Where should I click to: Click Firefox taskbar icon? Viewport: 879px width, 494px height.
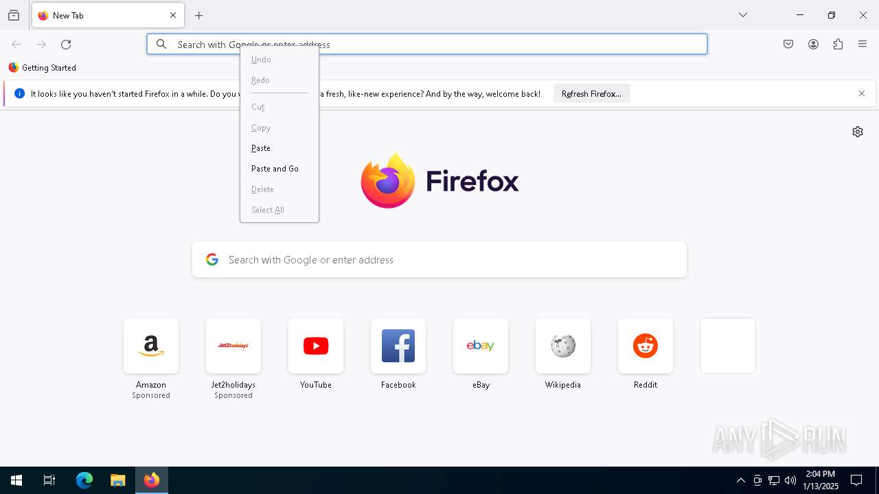(x=152, y=480)
